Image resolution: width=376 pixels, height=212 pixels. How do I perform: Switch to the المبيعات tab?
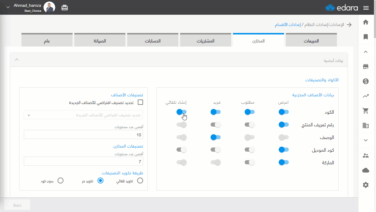[x=311, y=40]
